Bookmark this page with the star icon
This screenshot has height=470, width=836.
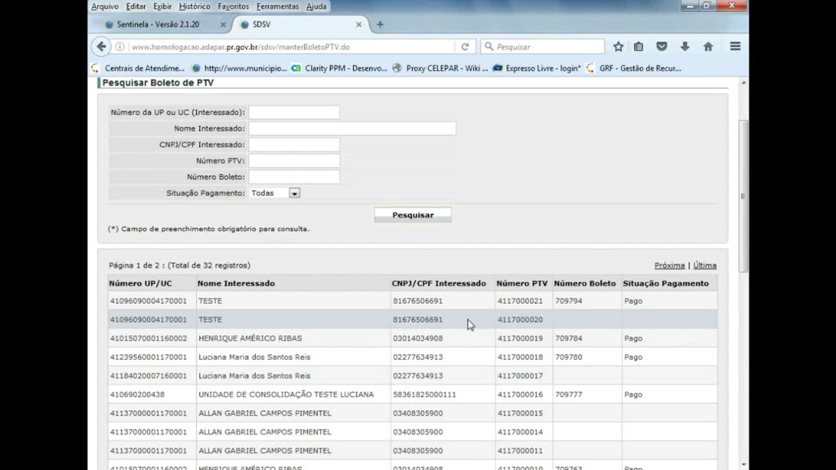pos(618,47)
